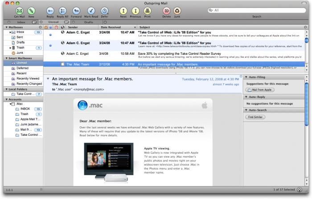Click the add tab button after Drafts
The height and width of the screenshot is (199, 312).
tap(105, 22)
